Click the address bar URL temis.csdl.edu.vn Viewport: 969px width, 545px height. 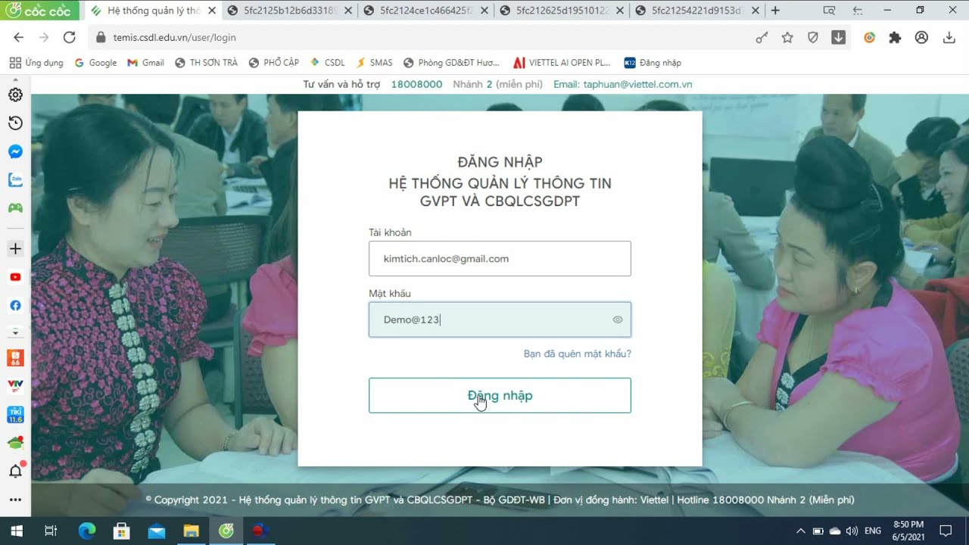[174, 37]
